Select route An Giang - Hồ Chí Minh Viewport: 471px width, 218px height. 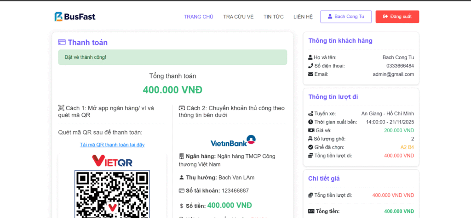coord(387,114)
